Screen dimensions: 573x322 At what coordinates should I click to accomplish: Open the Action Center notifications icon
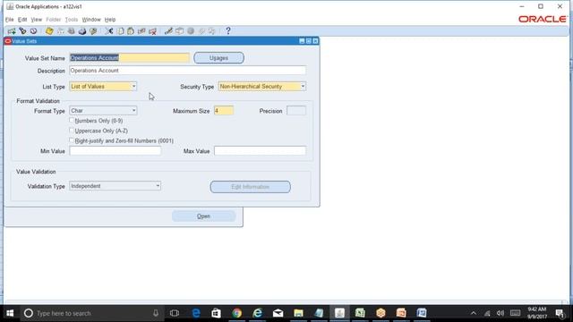pyautogui.click(x=559, y=313)
